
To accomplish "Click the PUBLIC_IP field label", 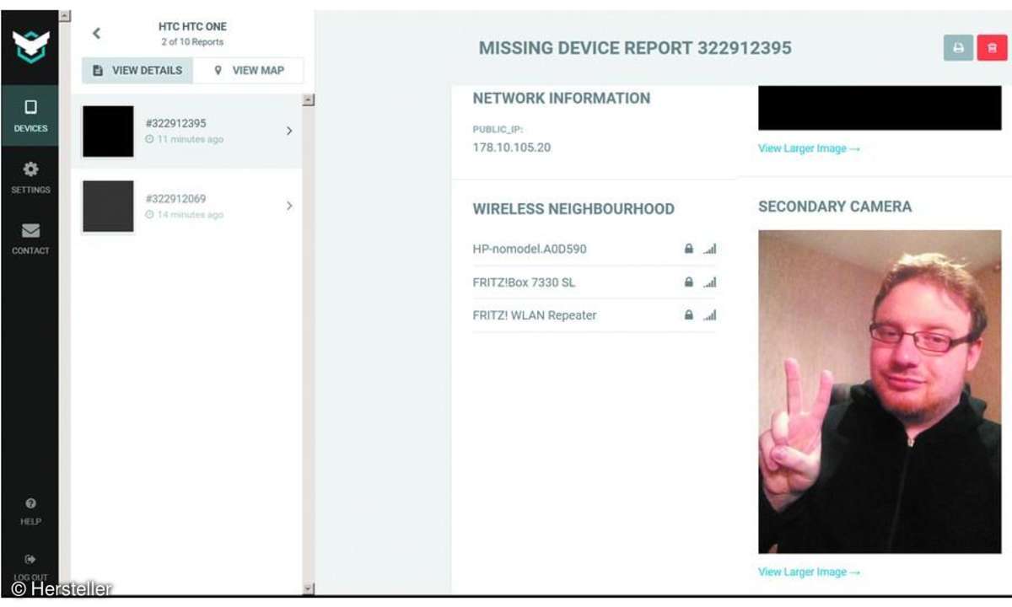I will (x=498, y=129).
